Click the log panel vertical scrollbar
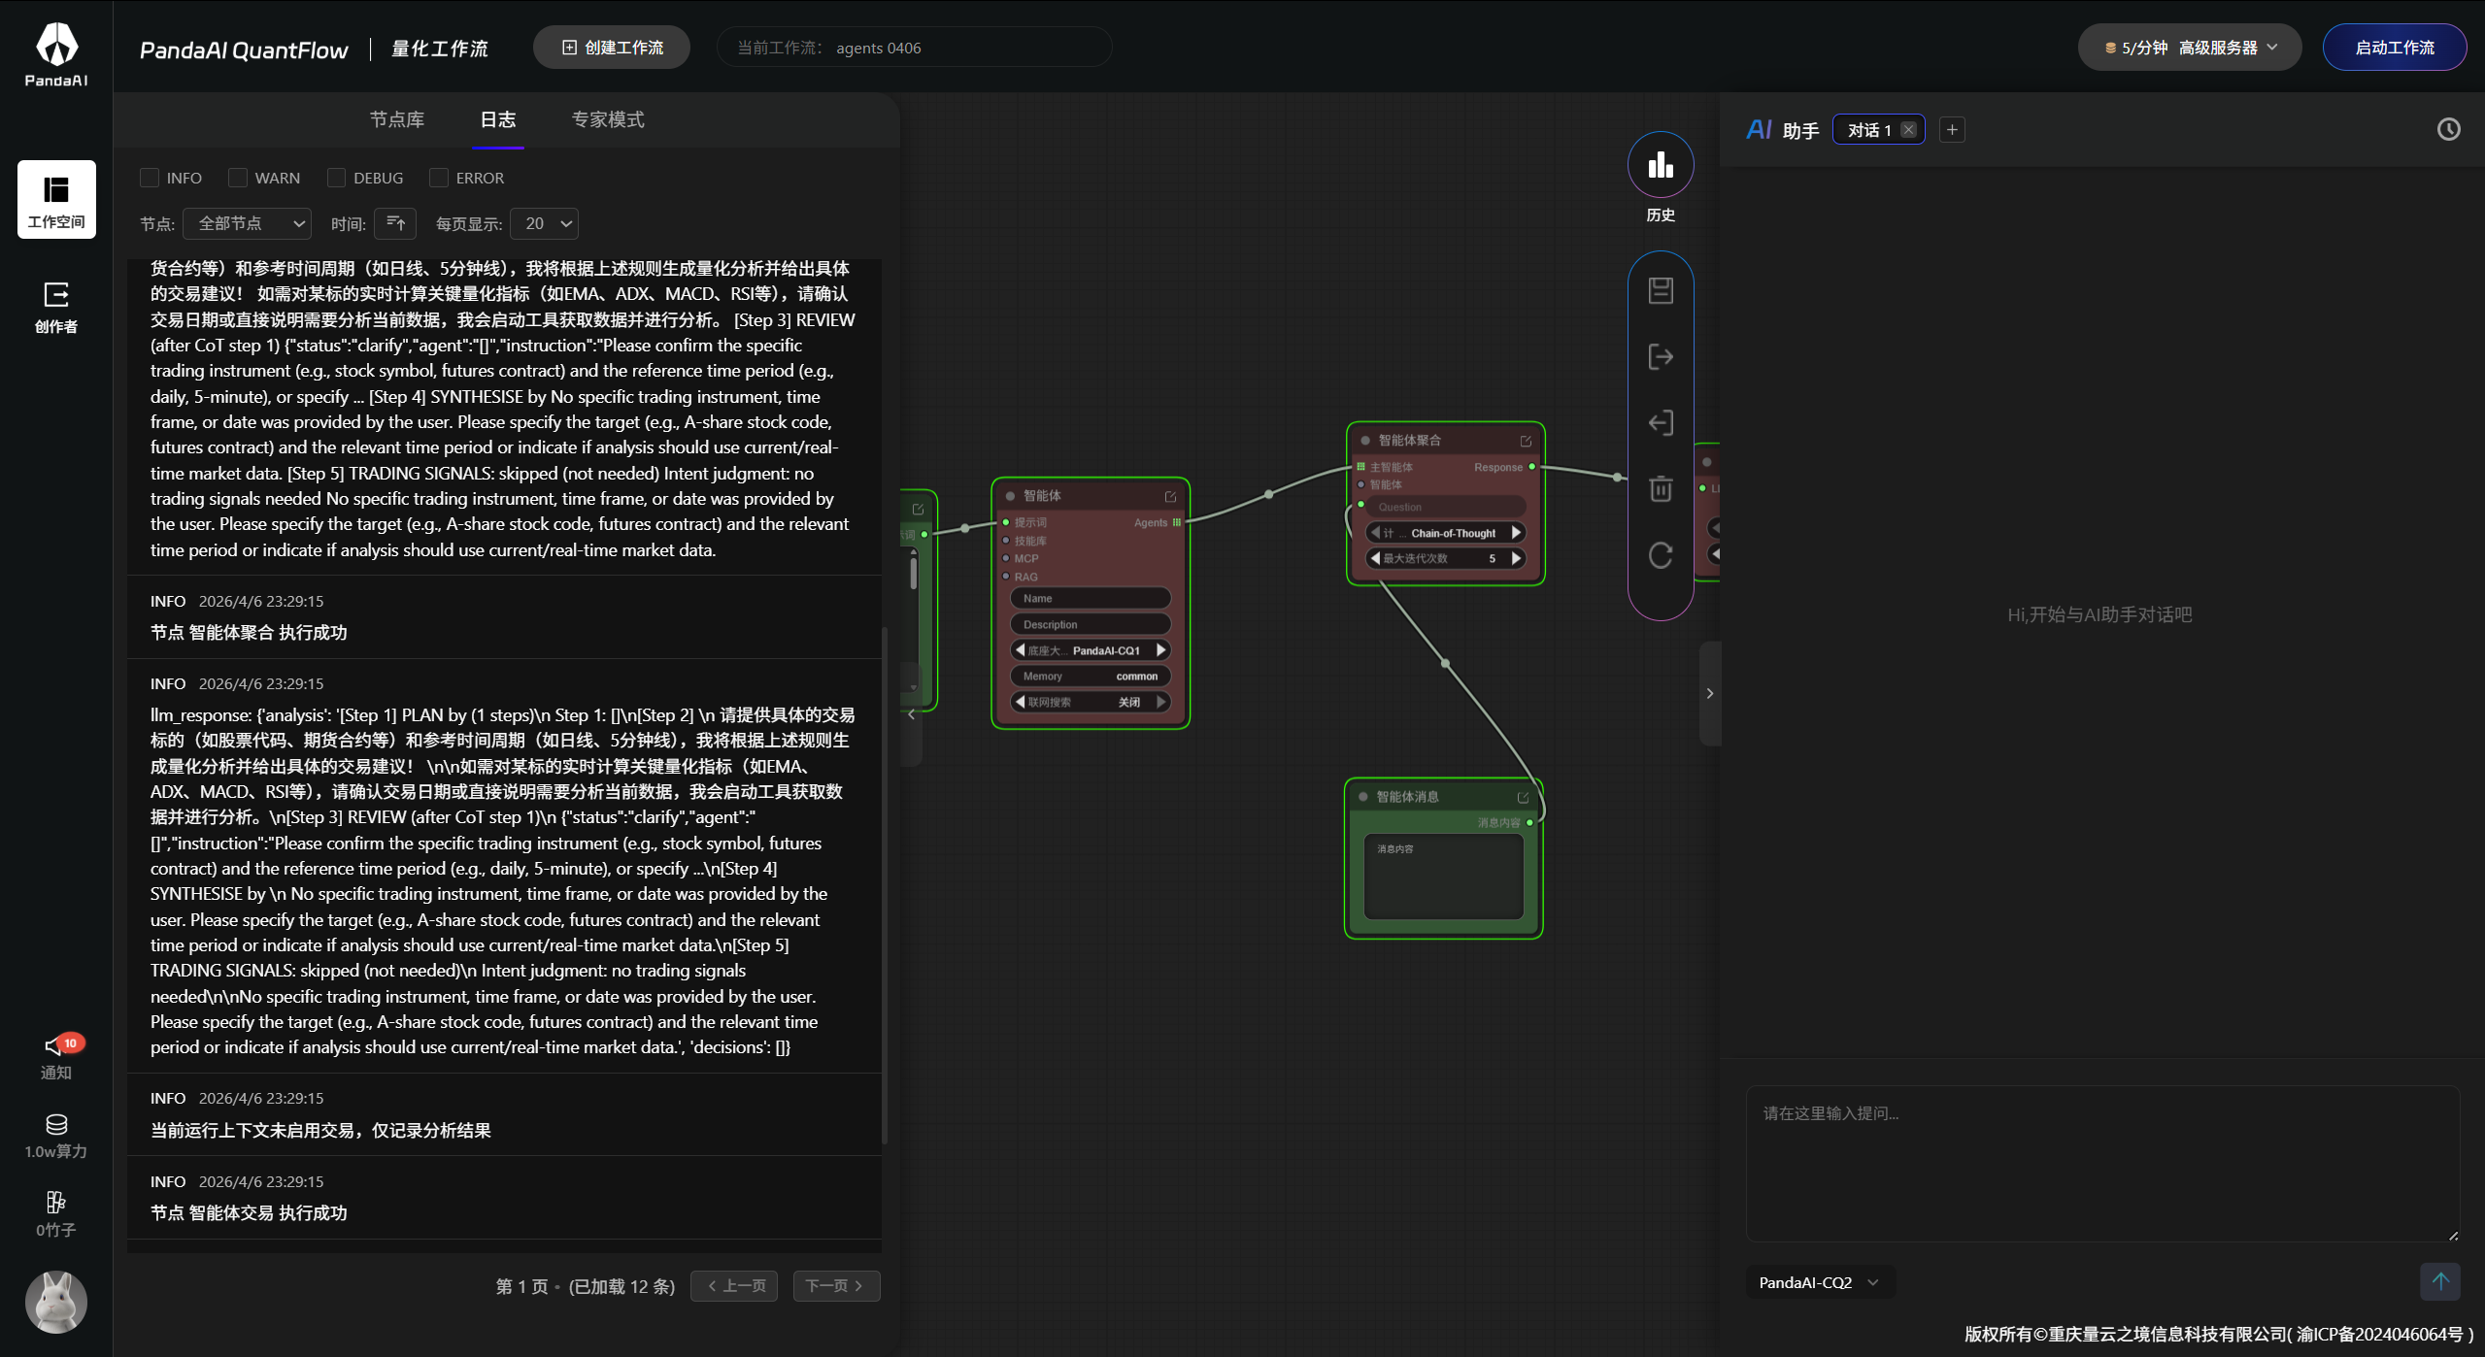 (x=885, y=886)
